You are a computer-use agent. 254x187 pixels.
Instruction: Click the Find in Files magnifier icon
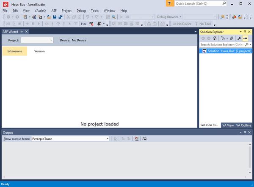[114, 17]
